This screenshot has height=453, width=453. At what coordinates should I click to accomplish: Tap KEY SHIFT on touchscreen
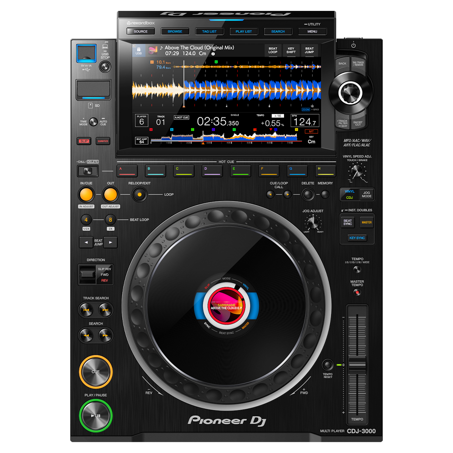click(291, 51)
